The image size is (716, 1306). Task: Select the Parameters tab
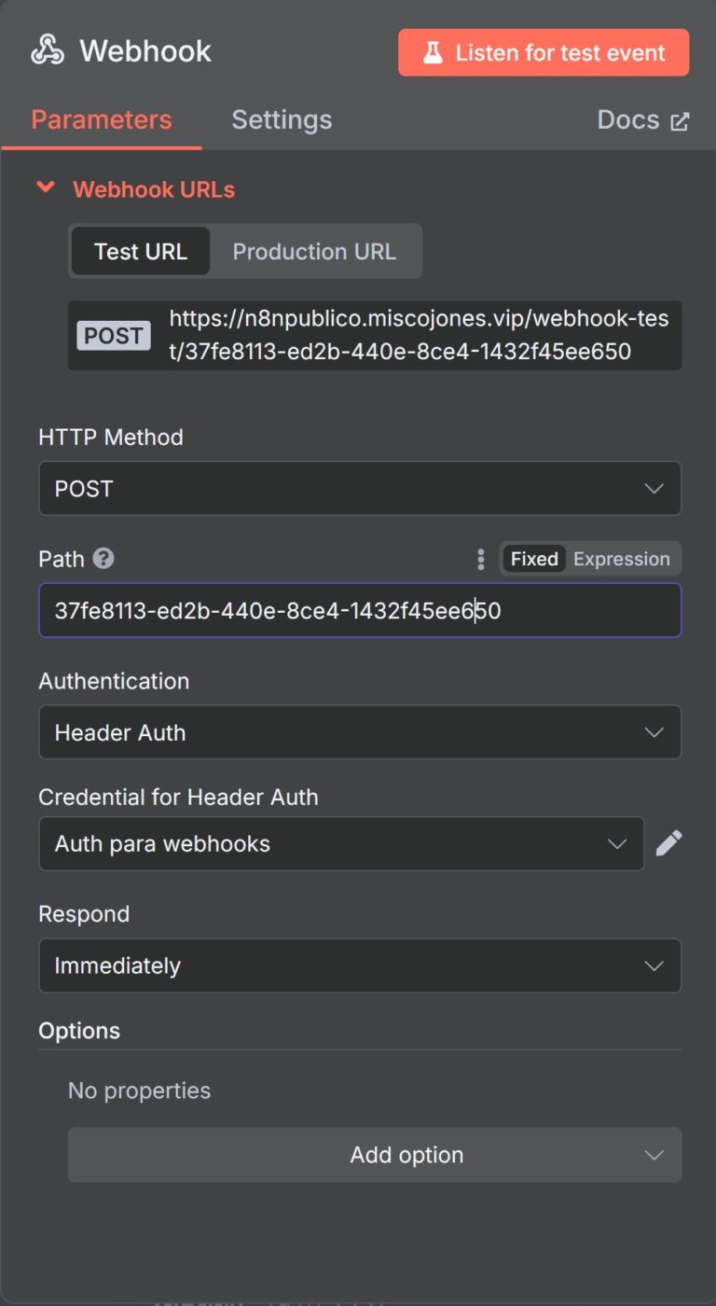coord(101,119)
